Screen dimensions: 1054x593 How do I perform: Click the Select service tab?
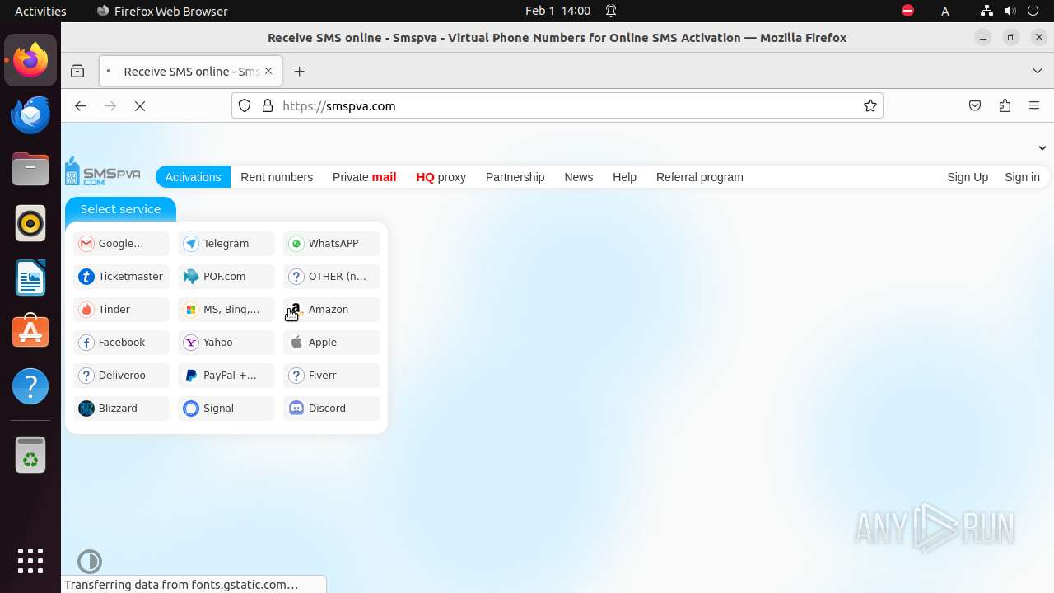pyautogui.click(x=120, y=209)
